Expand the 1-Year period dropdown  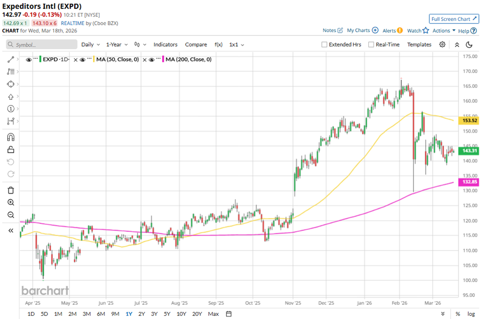coord(118,45)
